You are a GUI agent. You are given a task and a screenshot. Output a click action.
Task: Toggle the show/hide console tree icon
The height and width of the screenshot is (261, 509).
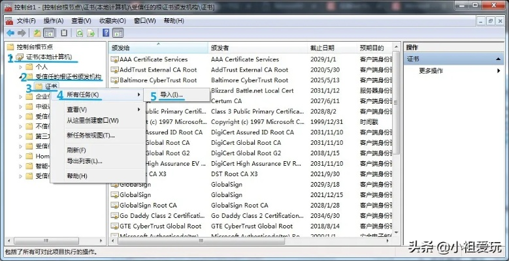49,33
